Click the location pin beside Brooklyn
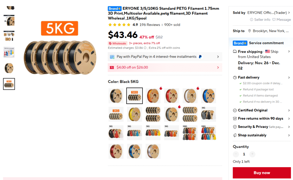The width and height of the screenshot is (293, 180). 249,31
